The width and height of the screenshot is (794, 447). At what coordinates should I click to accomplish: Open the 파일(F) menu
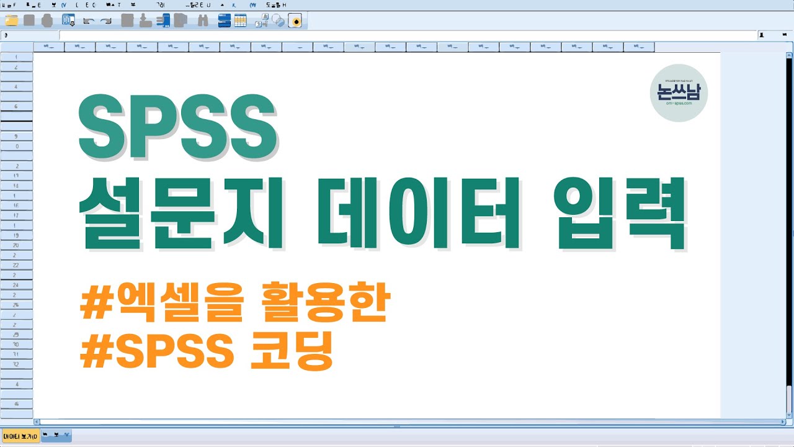click(x=9, y=4)
